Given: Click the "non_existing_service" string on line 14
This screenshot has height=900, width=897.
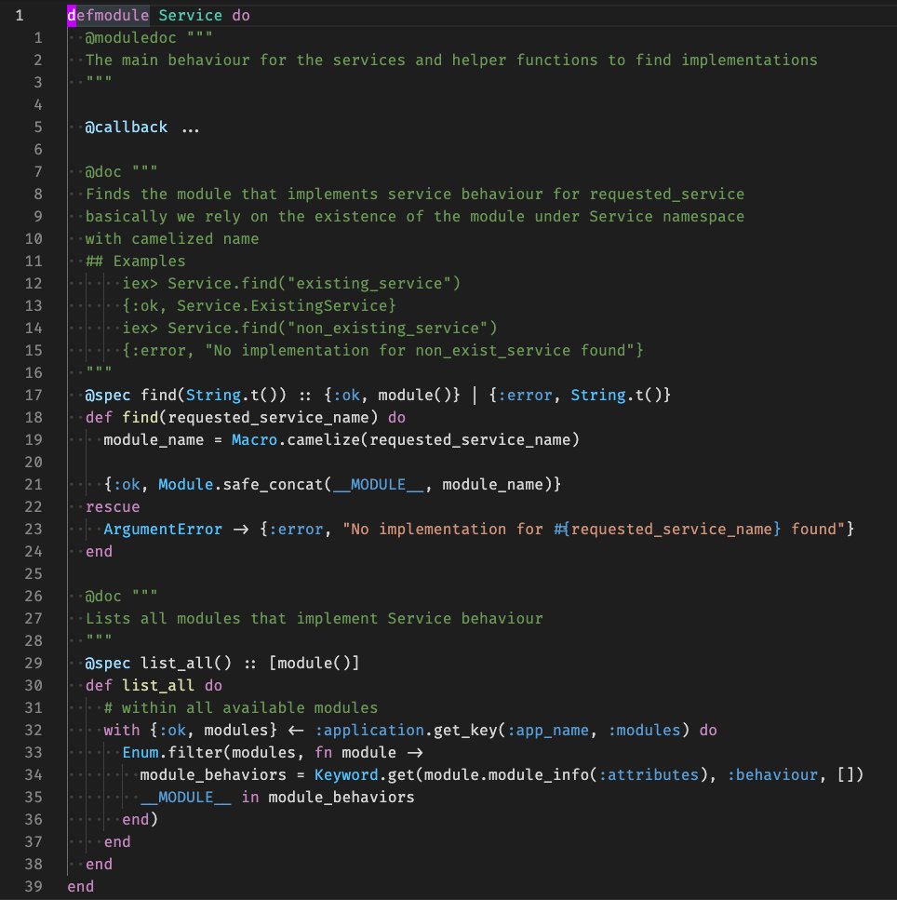Looking at the screenshot, I should (x=387, y=329).
